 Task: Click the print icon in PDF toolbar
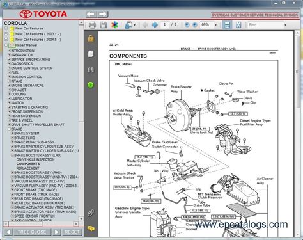(92, 25)
